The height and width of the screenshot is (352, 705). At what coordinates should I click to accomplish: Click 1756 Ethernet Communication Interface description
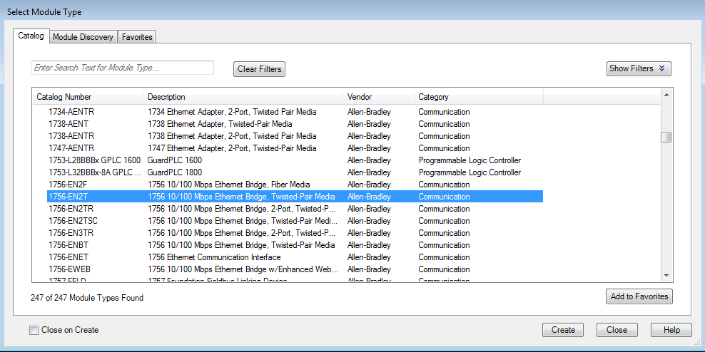click(x=214, y=257)
